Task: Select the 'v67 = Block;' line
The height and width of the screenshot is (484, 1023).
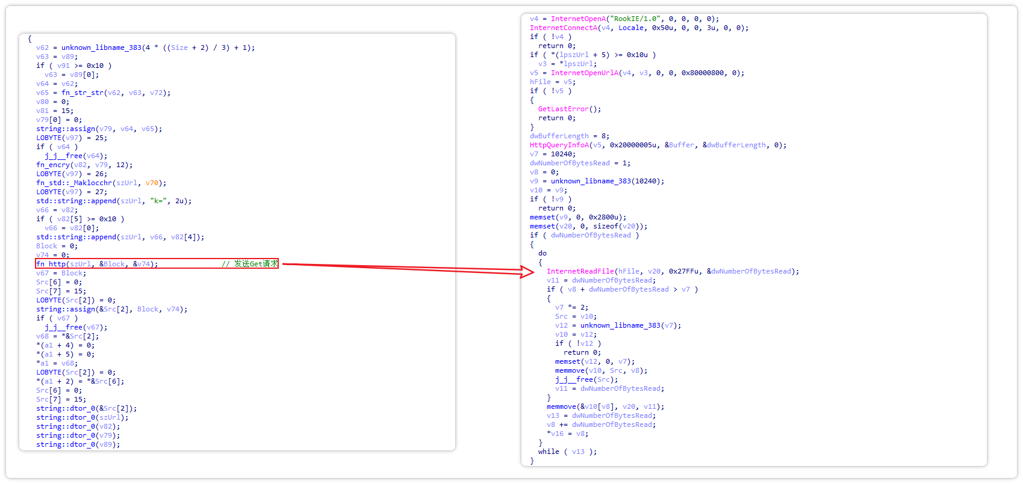Action: 61,273
